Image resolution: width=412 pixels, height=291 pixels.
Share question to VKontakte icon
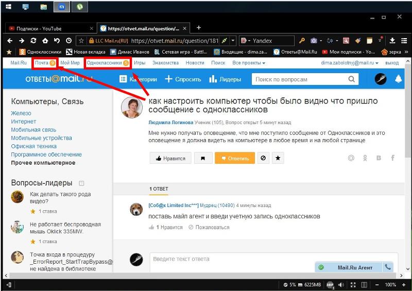379,158
